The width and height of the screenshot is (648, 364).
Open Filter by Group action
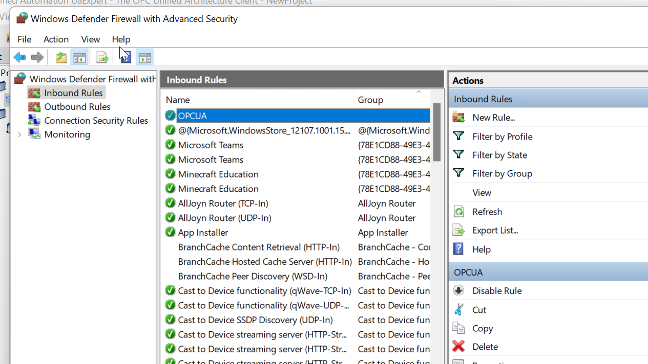(x=502, y=173)
